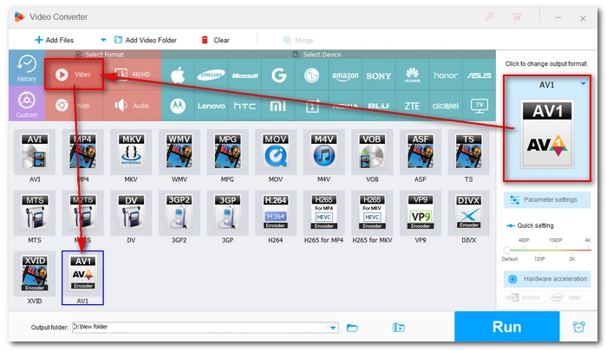Open the History tab
Viewport: 607px width, 351px height.
click(27, 68)
